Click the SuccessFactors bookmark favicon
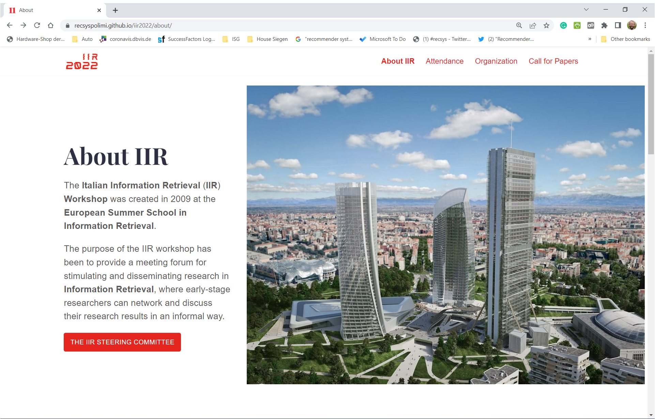655x419 pixels. pyautogui.click(x=162, y=39)
